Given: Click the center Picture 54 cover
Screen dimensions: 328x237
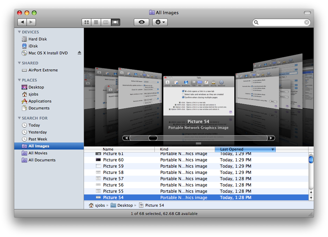Looking at the screenshot, I should pyautogui.click(x=199, y=96).
